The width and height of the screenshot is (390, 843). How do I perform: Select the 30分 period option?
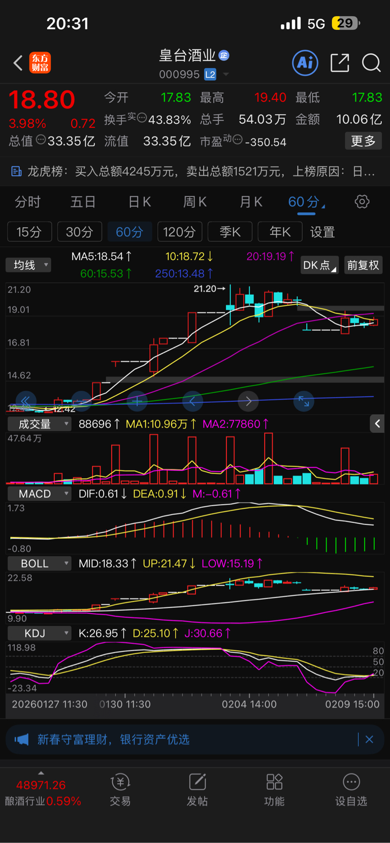pyautogui.click(x=80, y=232)
